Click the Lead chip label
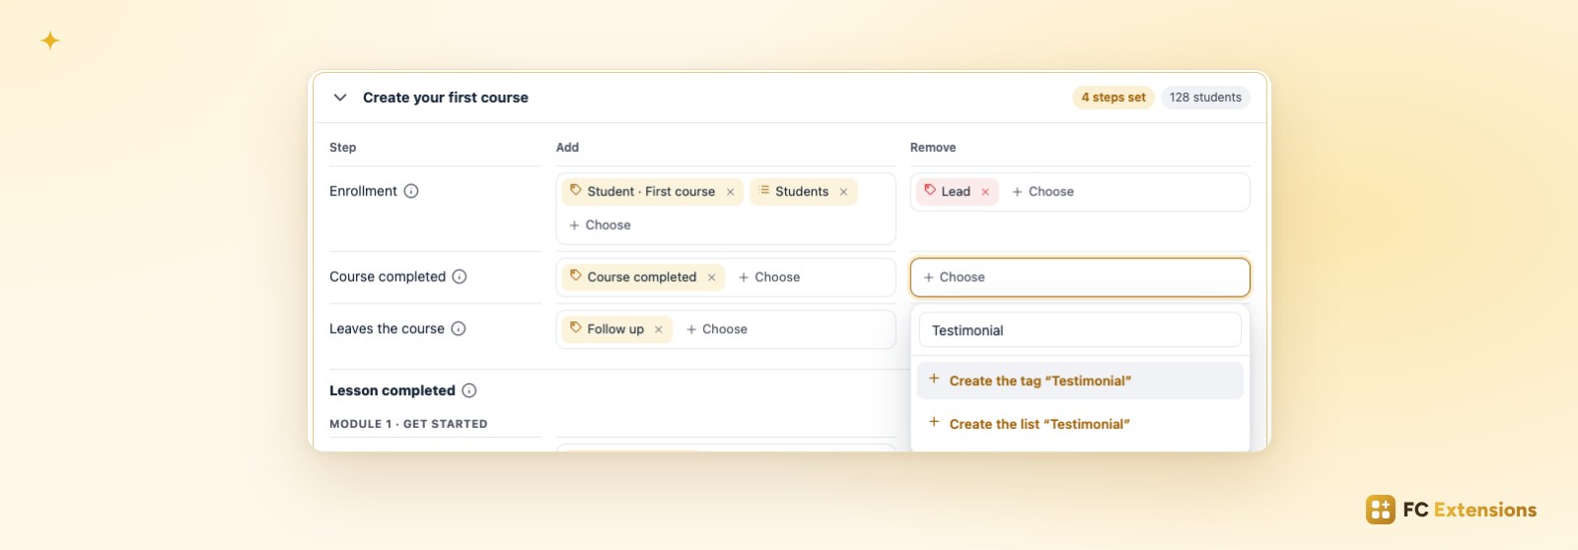Image resolution: width=1578 pixels, height=550 pixels. (956, 192)
